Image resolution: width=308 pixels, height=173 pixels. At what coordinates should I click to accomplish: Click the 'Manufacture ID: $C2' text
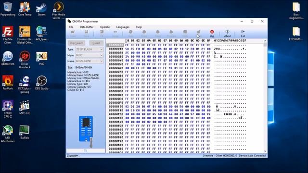click(79, 81)
